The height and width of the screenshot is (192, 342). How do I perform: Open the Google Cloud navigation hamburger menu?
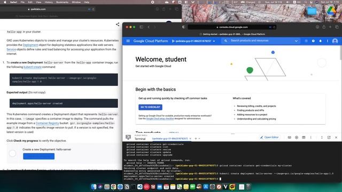[128, 41]
